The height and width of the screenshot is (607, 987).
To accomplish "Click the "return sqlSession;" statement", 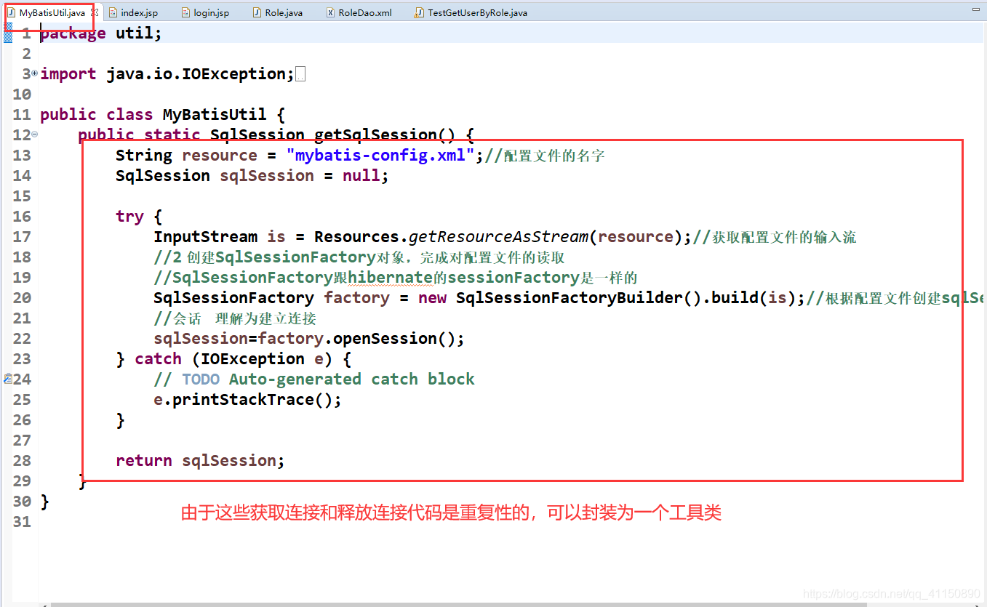I will (x=200, y=460).
